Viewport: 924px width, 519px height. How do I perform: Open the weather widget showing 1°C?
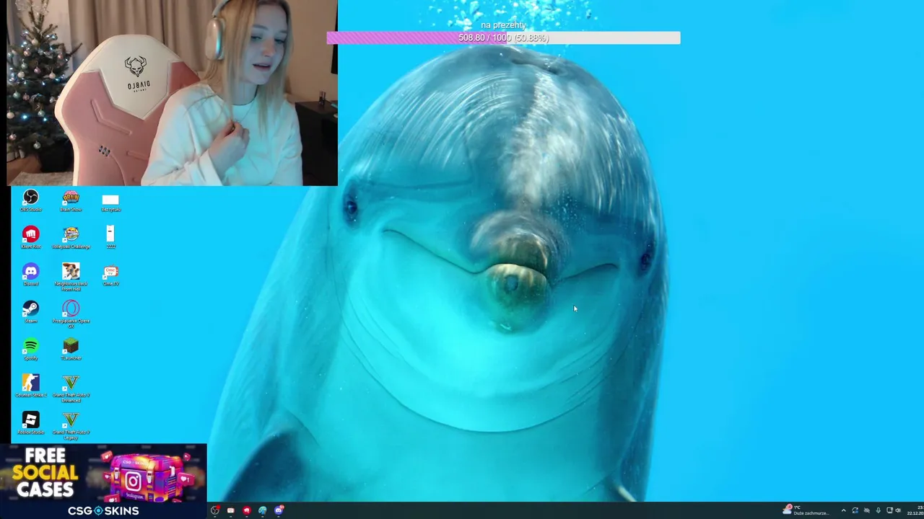coord(806,510)
